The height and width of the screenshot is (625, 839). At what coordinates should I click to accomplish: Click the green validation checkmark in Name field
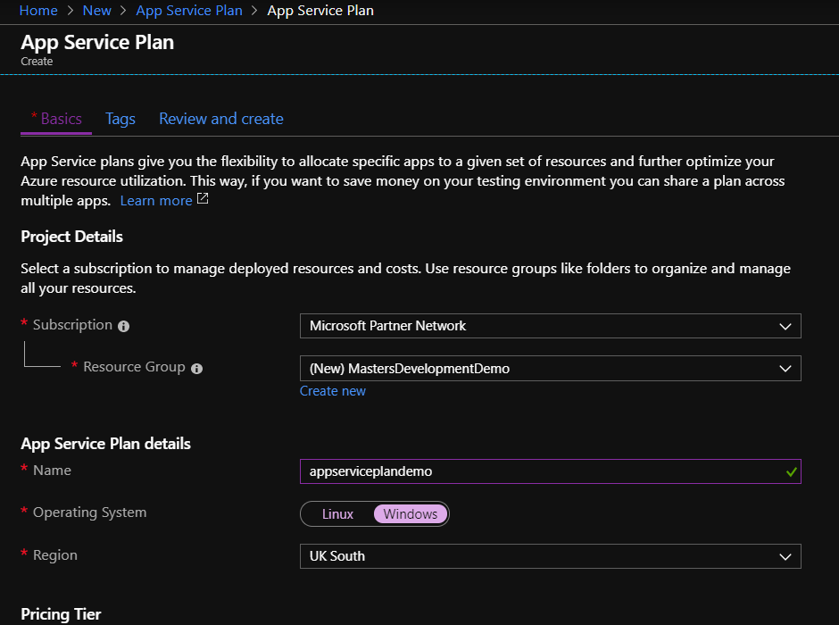click(793, 471)
